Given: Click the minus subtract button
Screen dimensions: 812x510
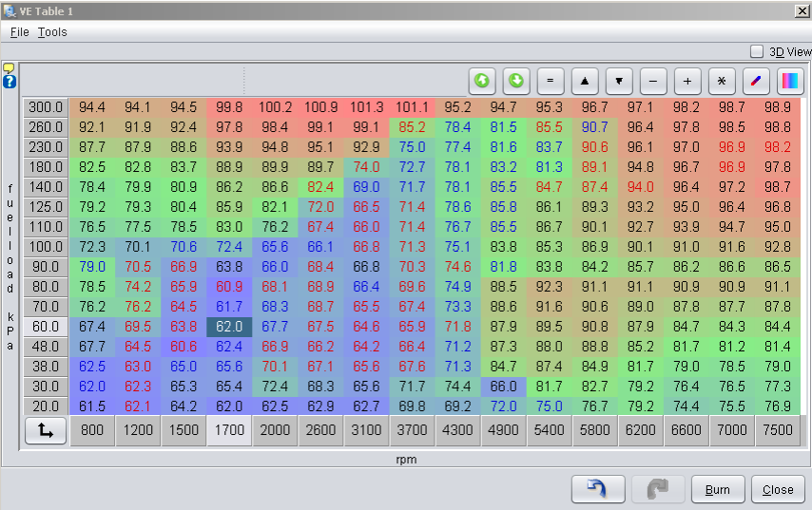Looking at the screenshot, I should (653, 81).
